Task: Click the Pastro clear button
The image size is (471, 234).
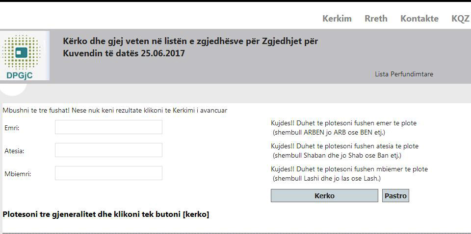Action: 395,196
